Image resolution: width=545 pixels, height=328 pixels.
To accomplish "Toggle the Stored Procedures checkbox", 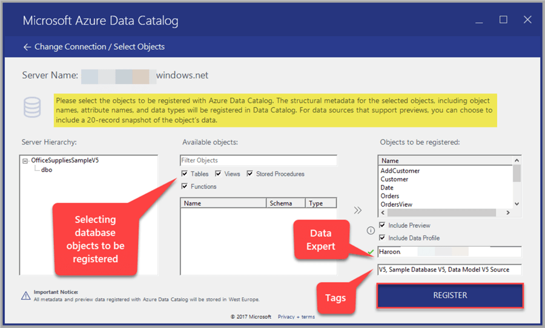I will pos(250,173).
